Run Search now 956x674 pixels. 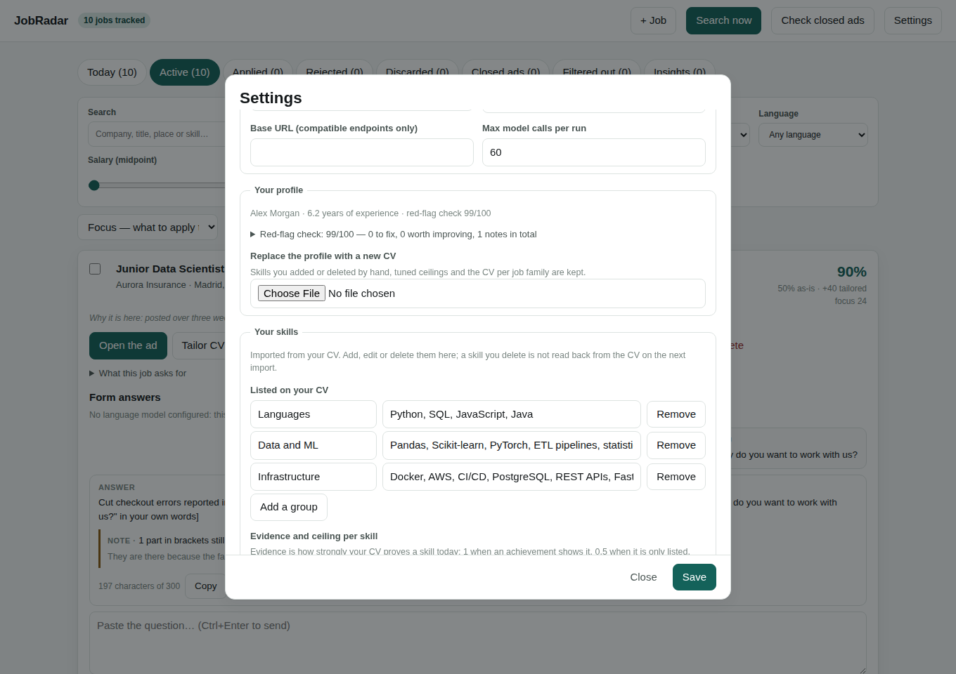pyautogui.click(x=723, y=20)
